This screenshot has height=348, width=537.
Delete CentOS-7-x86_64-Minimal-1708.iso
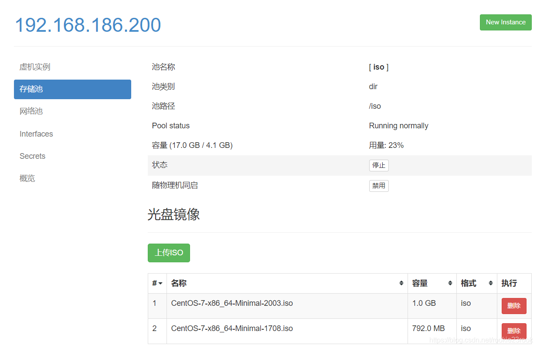pos(514,331)
